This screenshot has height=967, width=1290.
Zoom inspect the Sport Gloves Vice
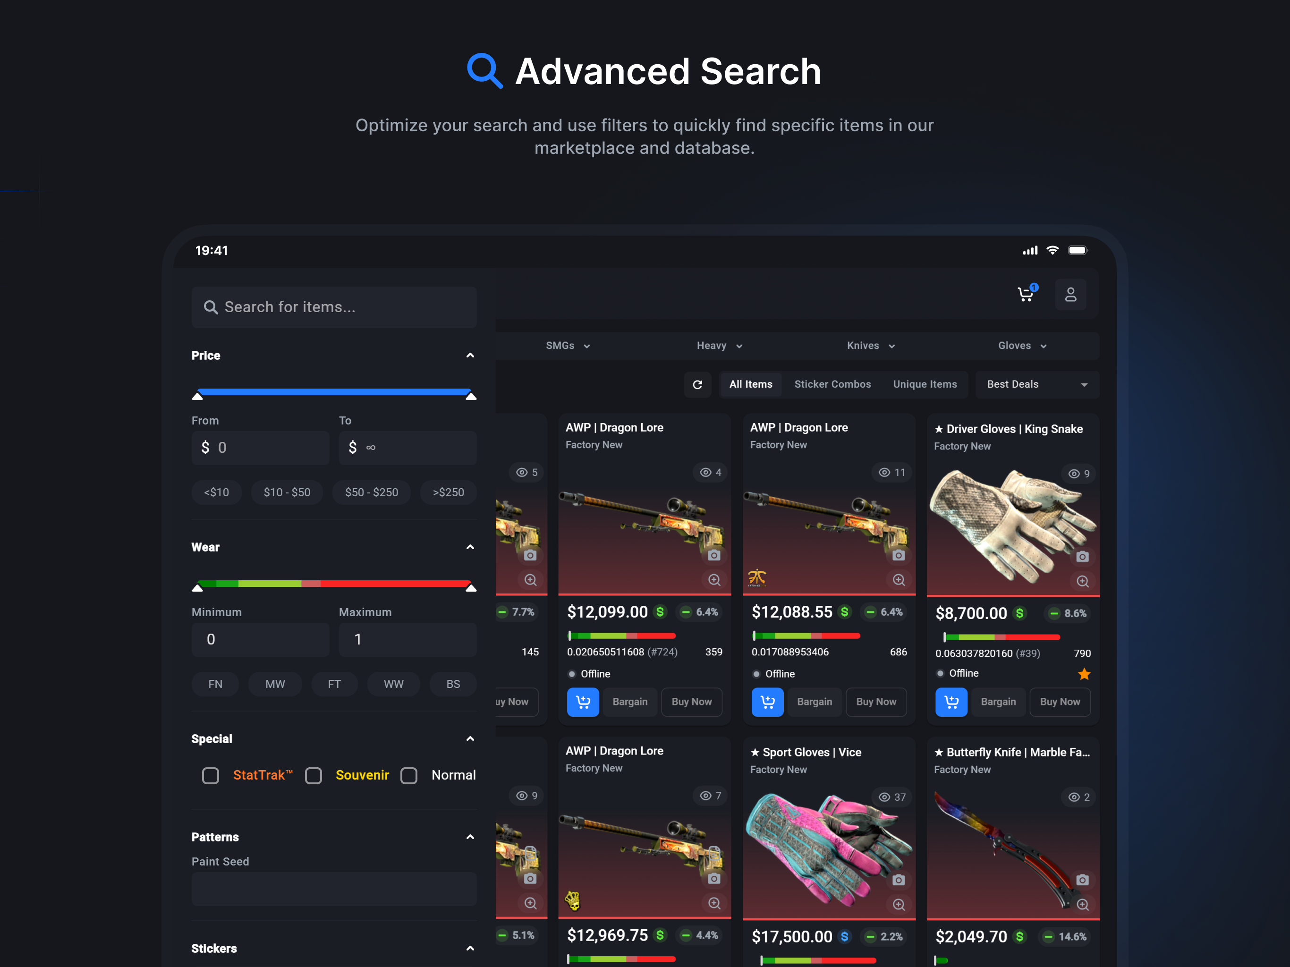898,904
